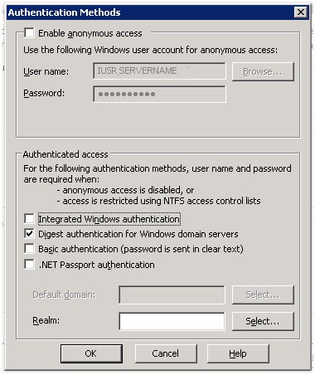Click the masked Password field
Screen dimensions: 315x375
point(159,94)
